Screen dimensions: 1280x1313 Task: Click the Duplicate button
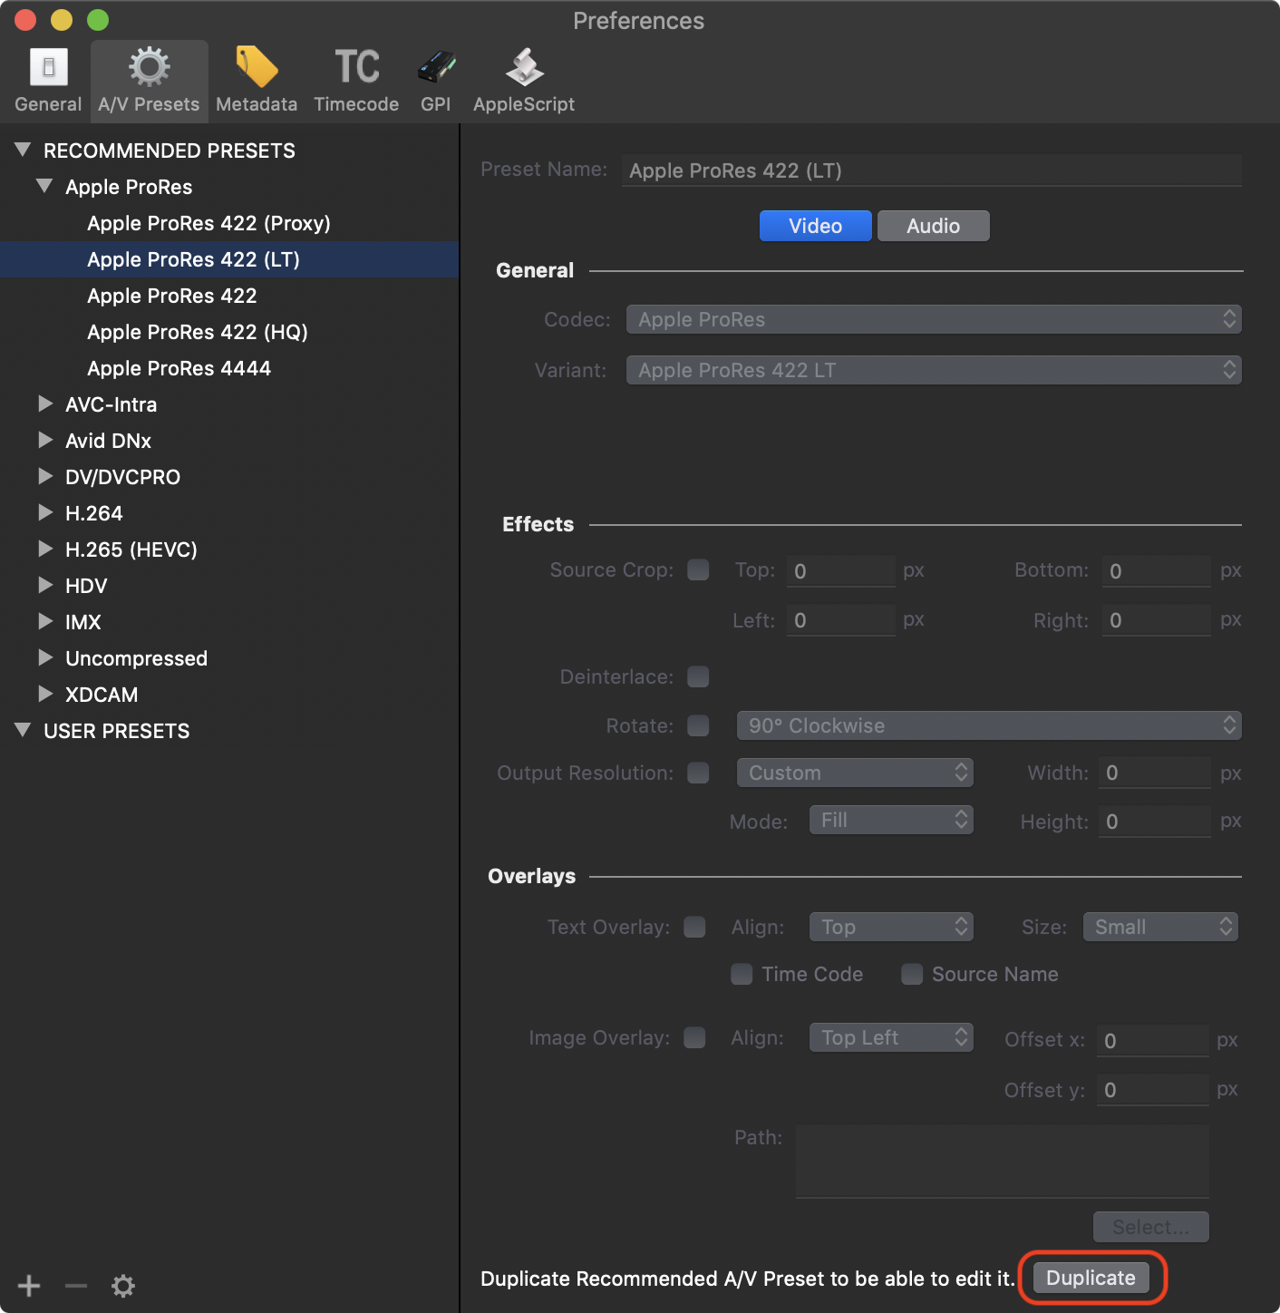[x=1091, y=1278]
